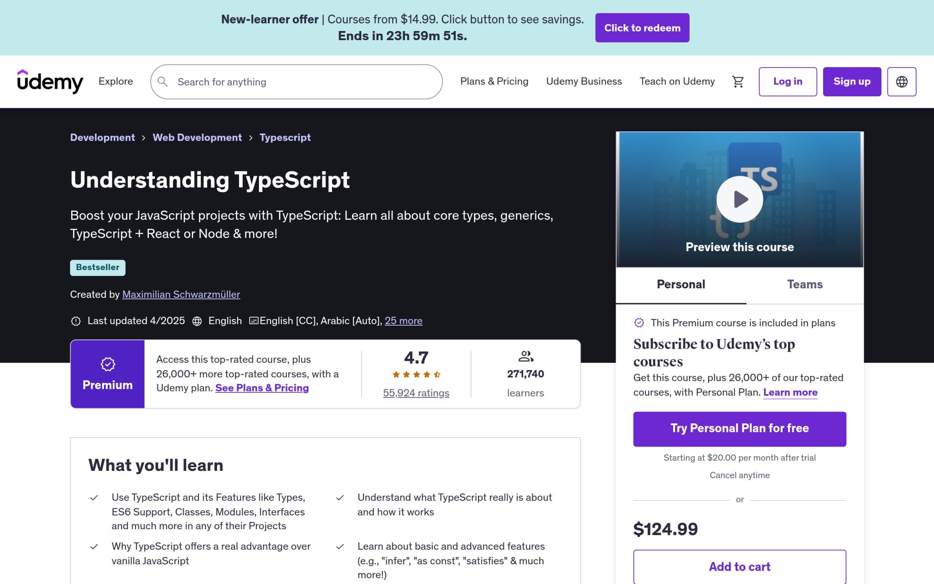Click the Preview this course thumbnail
Screen dimensions: 934x584
tap(739, 199)
